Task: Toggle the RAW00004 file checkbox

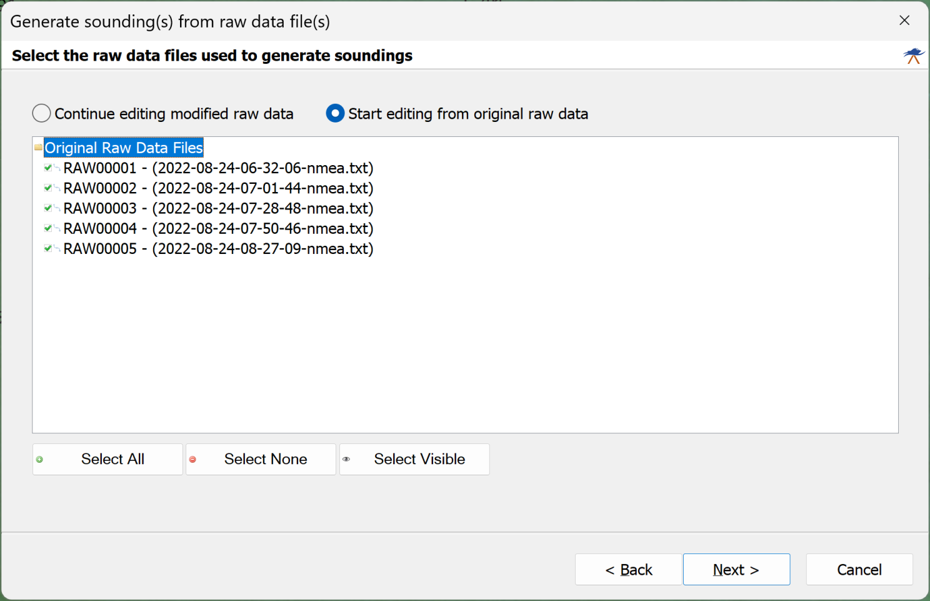Action: [48, 228]
